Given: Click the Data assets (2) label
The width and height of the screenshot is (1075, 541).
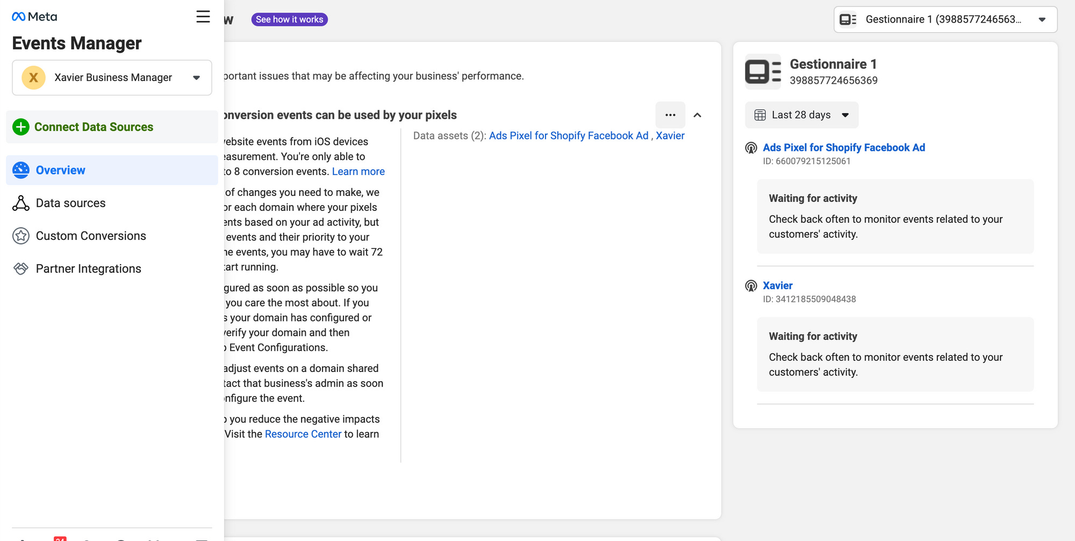Looking at the screenshot, I should tap(450, 136).
